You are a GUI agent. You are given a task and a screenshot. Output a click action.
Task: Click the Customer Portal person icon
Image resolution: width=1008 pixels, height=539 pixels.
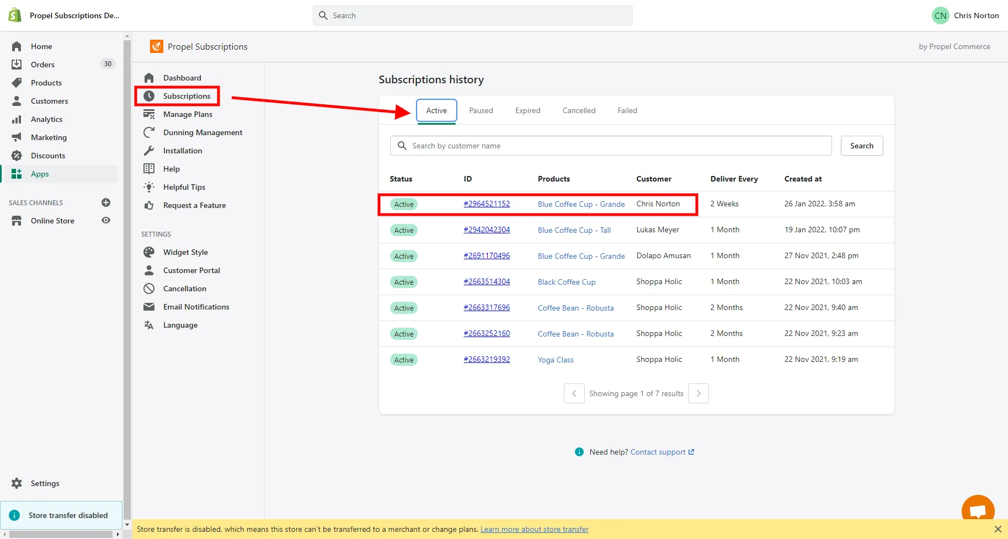tap(149, 270)
